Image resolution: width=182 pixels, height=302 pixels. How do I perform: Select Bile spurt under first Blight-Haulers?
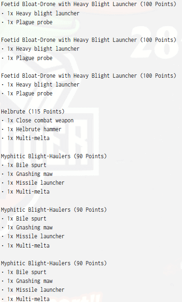tap(24, 165)
